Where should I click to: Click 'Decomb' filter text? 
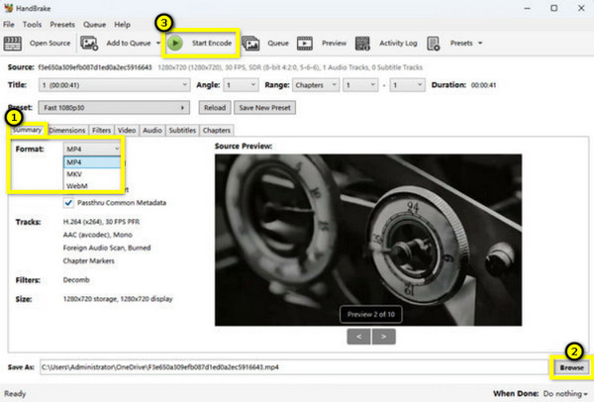tap(76, 280)
